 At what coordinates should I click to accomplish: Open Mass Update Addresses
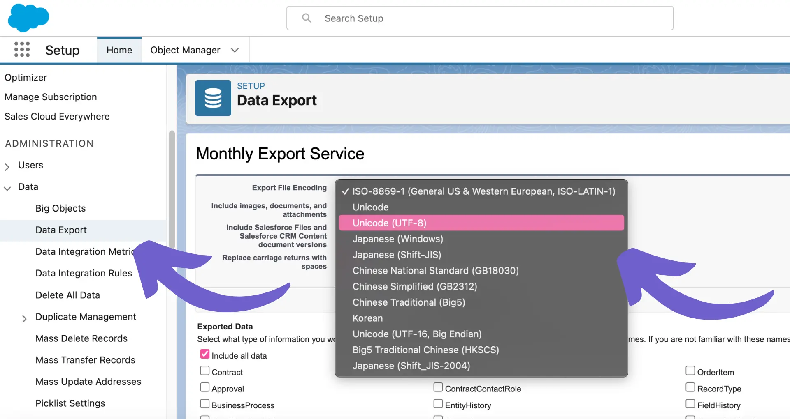(88, 382)
